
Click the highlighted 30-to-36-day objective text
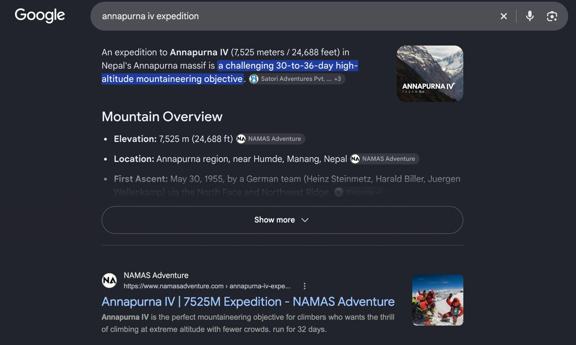(x=230, y=72)
